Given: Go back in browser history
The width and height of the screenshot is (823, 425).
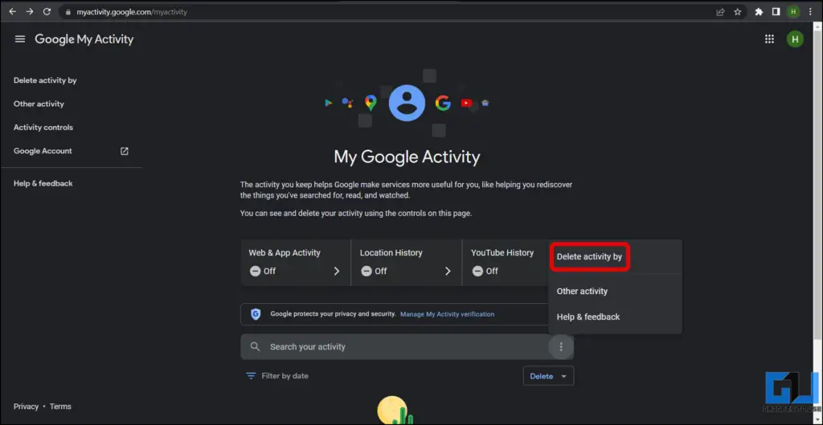Looking at the screenshot, I should (13, 11).
